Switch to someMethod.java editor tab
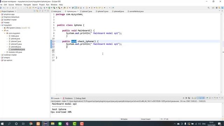224x126 pixels. (136, 11)
